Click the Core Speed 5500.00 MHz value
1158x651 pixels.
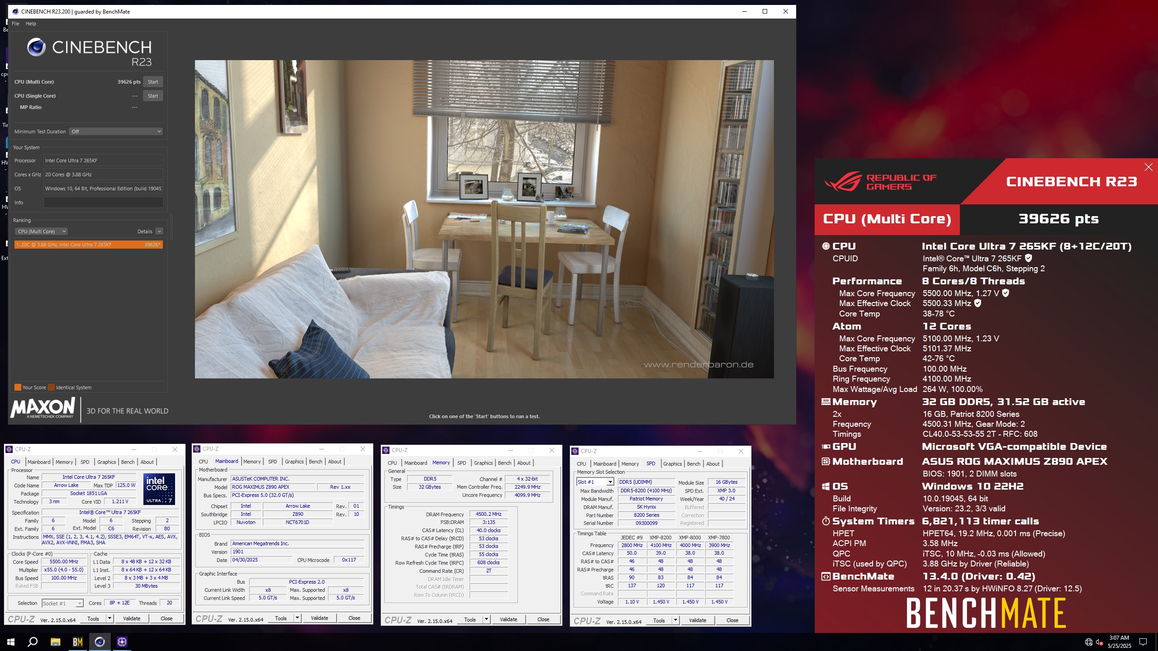point(64,561)
